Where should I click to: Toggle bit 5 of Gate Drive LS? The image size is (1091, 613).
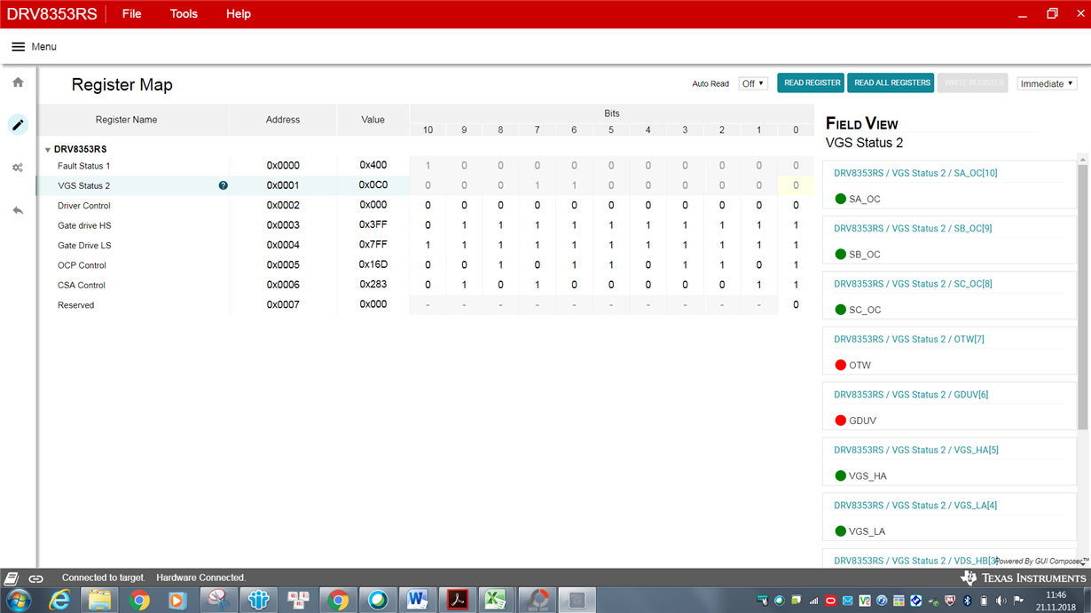611,246
